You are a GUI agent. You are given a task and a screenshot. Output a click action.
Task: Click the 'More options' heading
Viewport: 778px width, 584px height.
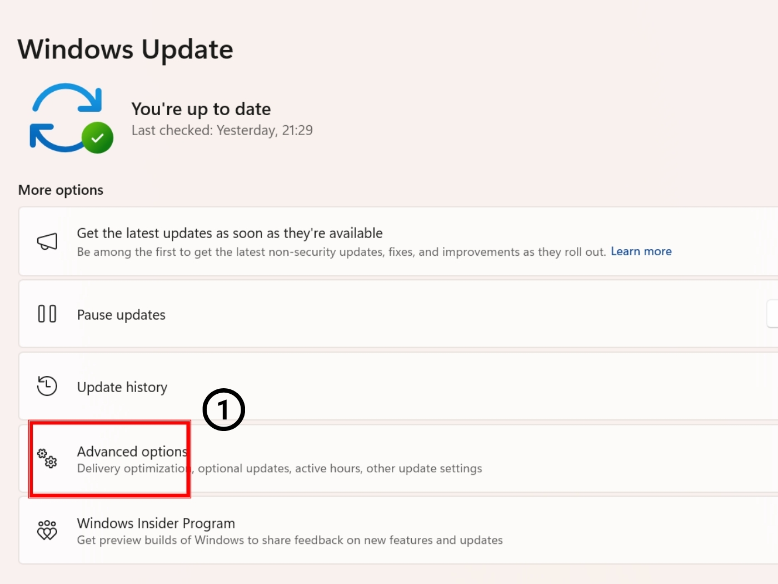click(61, 190)
